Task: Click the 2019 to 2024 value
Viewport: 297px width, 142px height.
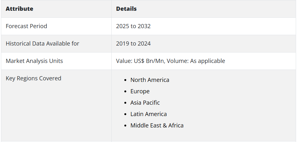Action: click(x=133, y=44)
